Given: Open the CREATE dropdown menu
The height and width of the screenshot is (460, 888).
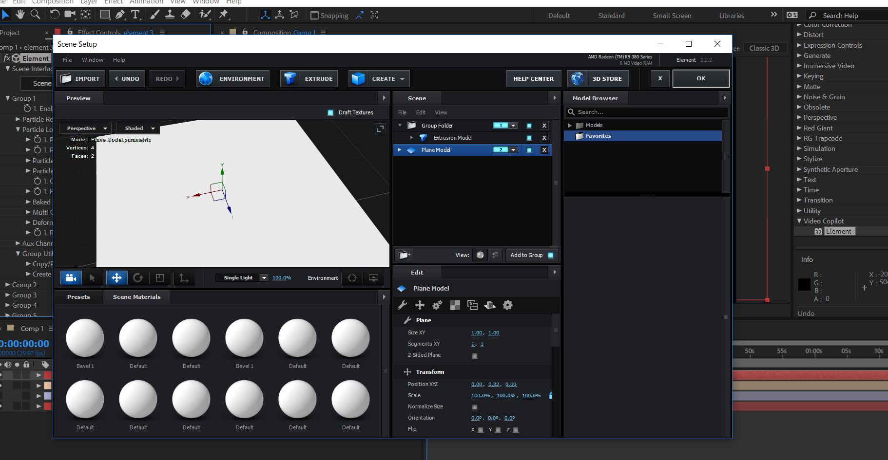Looking at the screenshot, I should click(x=379, y=78).
